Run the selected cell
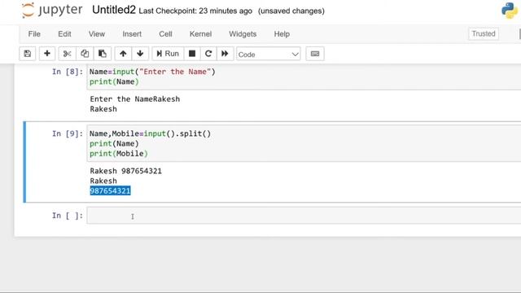Viewport: 521px width, 293px height. click(x=168, y=54)
